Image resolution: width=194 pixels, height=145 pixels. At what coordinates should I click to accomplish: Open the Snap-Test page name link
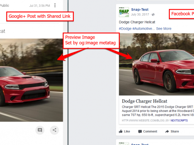(140, 9)
